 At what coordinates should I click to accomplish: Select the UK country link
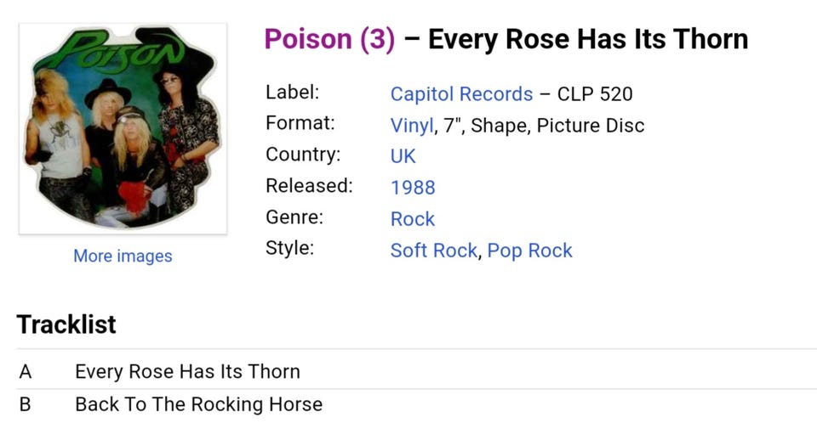coord(403,156)
